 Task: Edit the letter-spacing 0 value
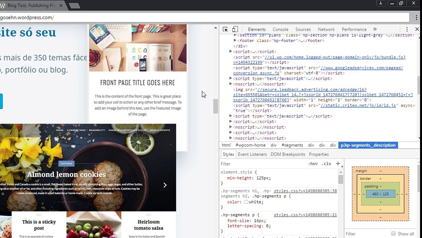pyautogui.click(x=267, y=226)
